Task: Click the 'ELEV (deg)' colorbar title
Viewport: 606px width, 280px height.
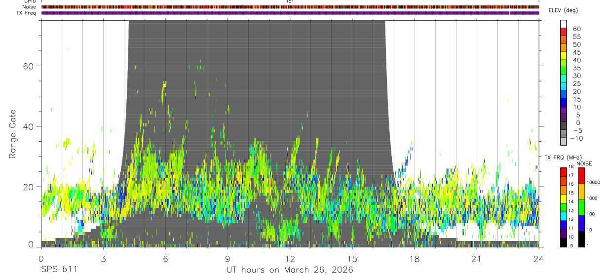Action: coord(563,10)
